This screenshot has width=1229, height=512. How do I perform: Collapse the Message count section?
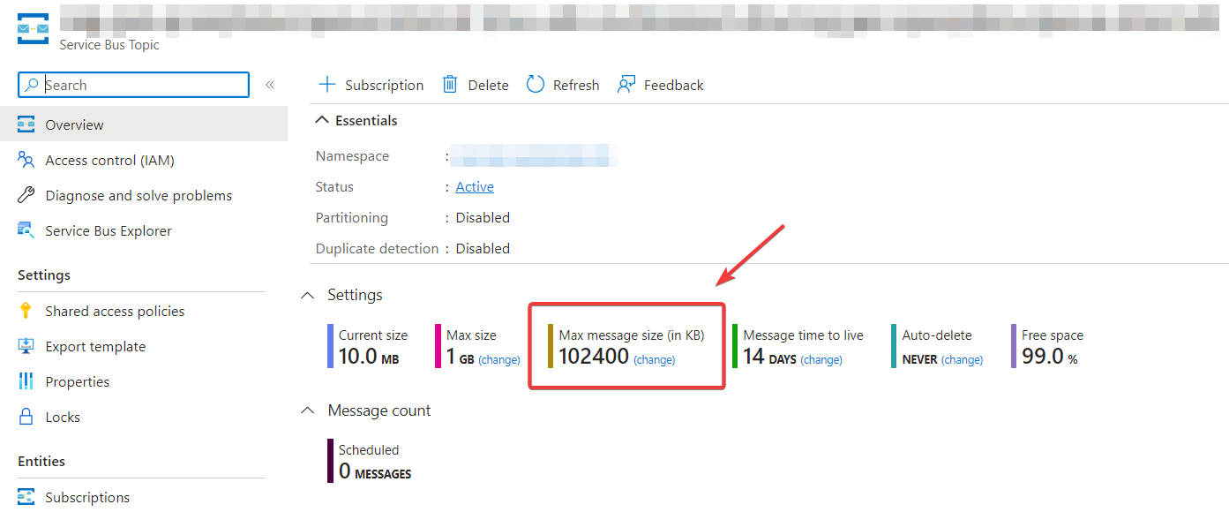[307, 410]
